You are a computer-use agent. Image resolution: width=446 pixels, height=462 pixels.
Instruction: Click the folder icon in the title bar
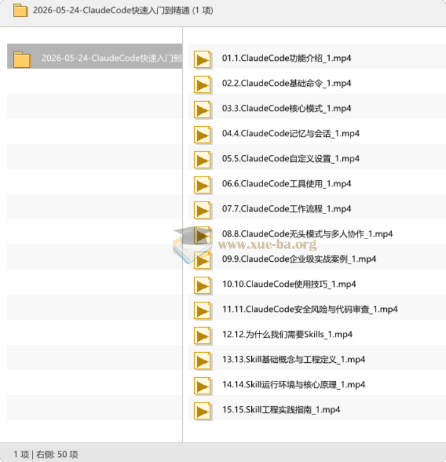(x=21, y=10)
